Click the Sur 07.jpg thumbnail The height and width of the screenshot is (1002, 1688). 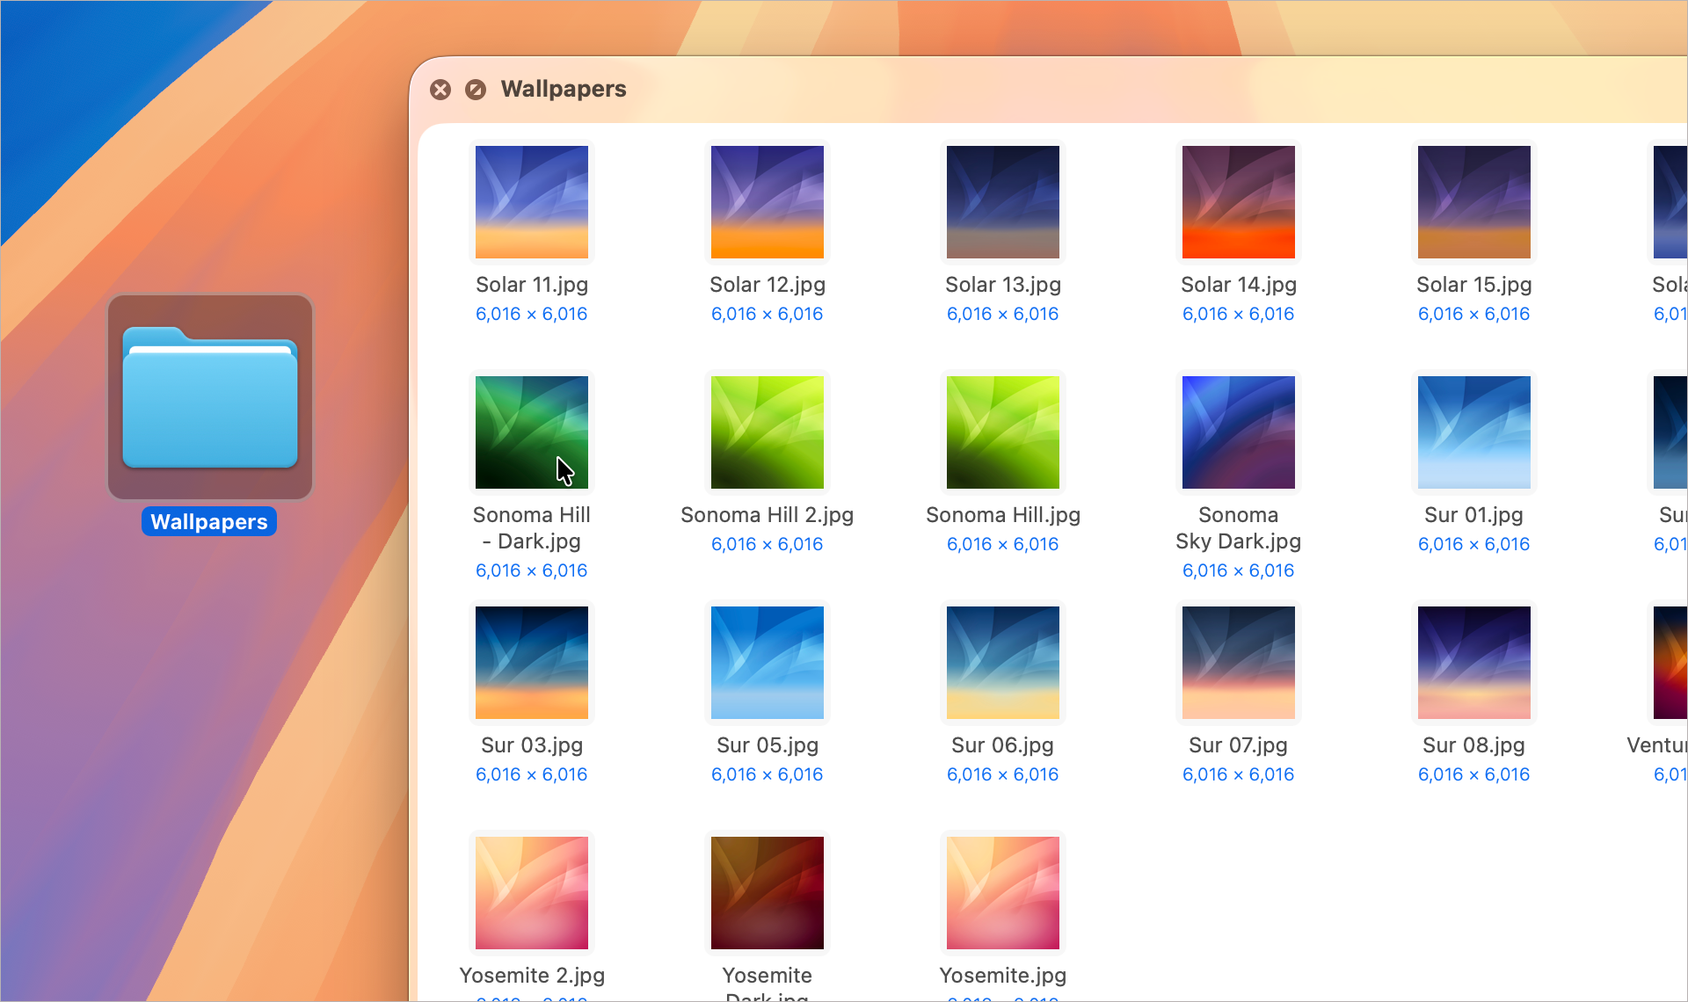(x=1239, y=663)
